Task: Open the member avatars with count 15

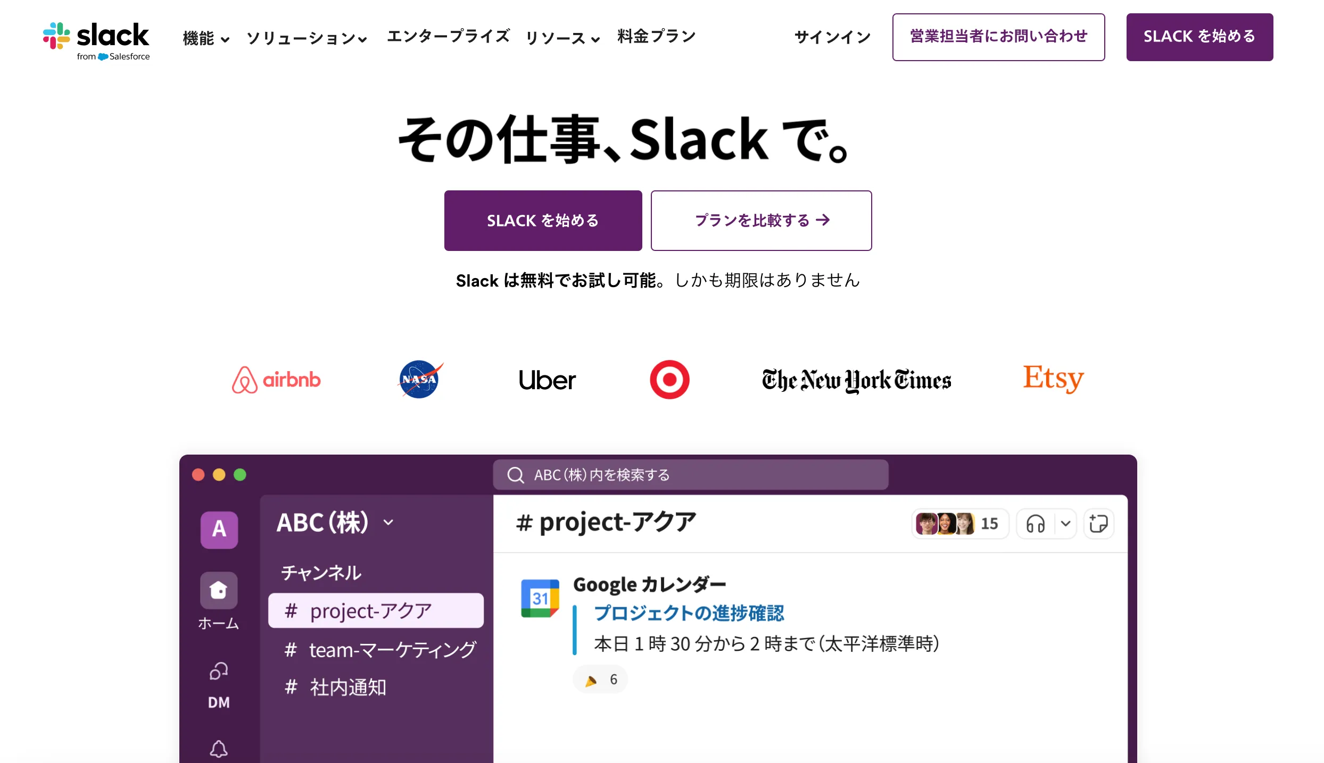Action: click(959, 524)
